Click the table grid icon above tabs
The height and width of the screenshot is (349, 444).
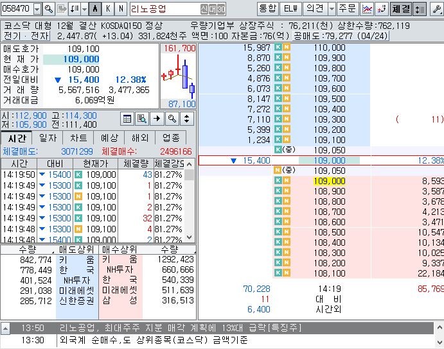point(127,119)
